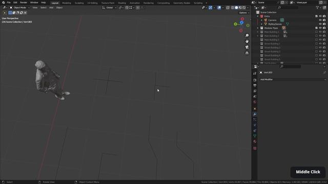The height and width of the screenshot is (184, 328).
Task: Expand the Main Building 1 collection
Action: point(258,32)
